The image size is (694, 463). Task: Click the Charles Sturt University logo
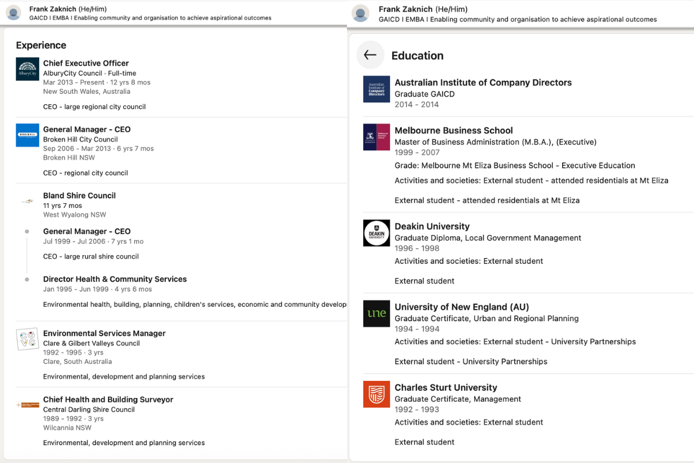click(x=376, y=394)
